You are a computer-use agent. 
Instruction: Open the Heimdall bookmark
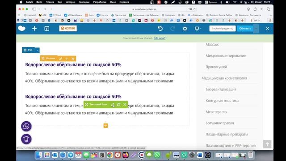[x=30, y=15]
